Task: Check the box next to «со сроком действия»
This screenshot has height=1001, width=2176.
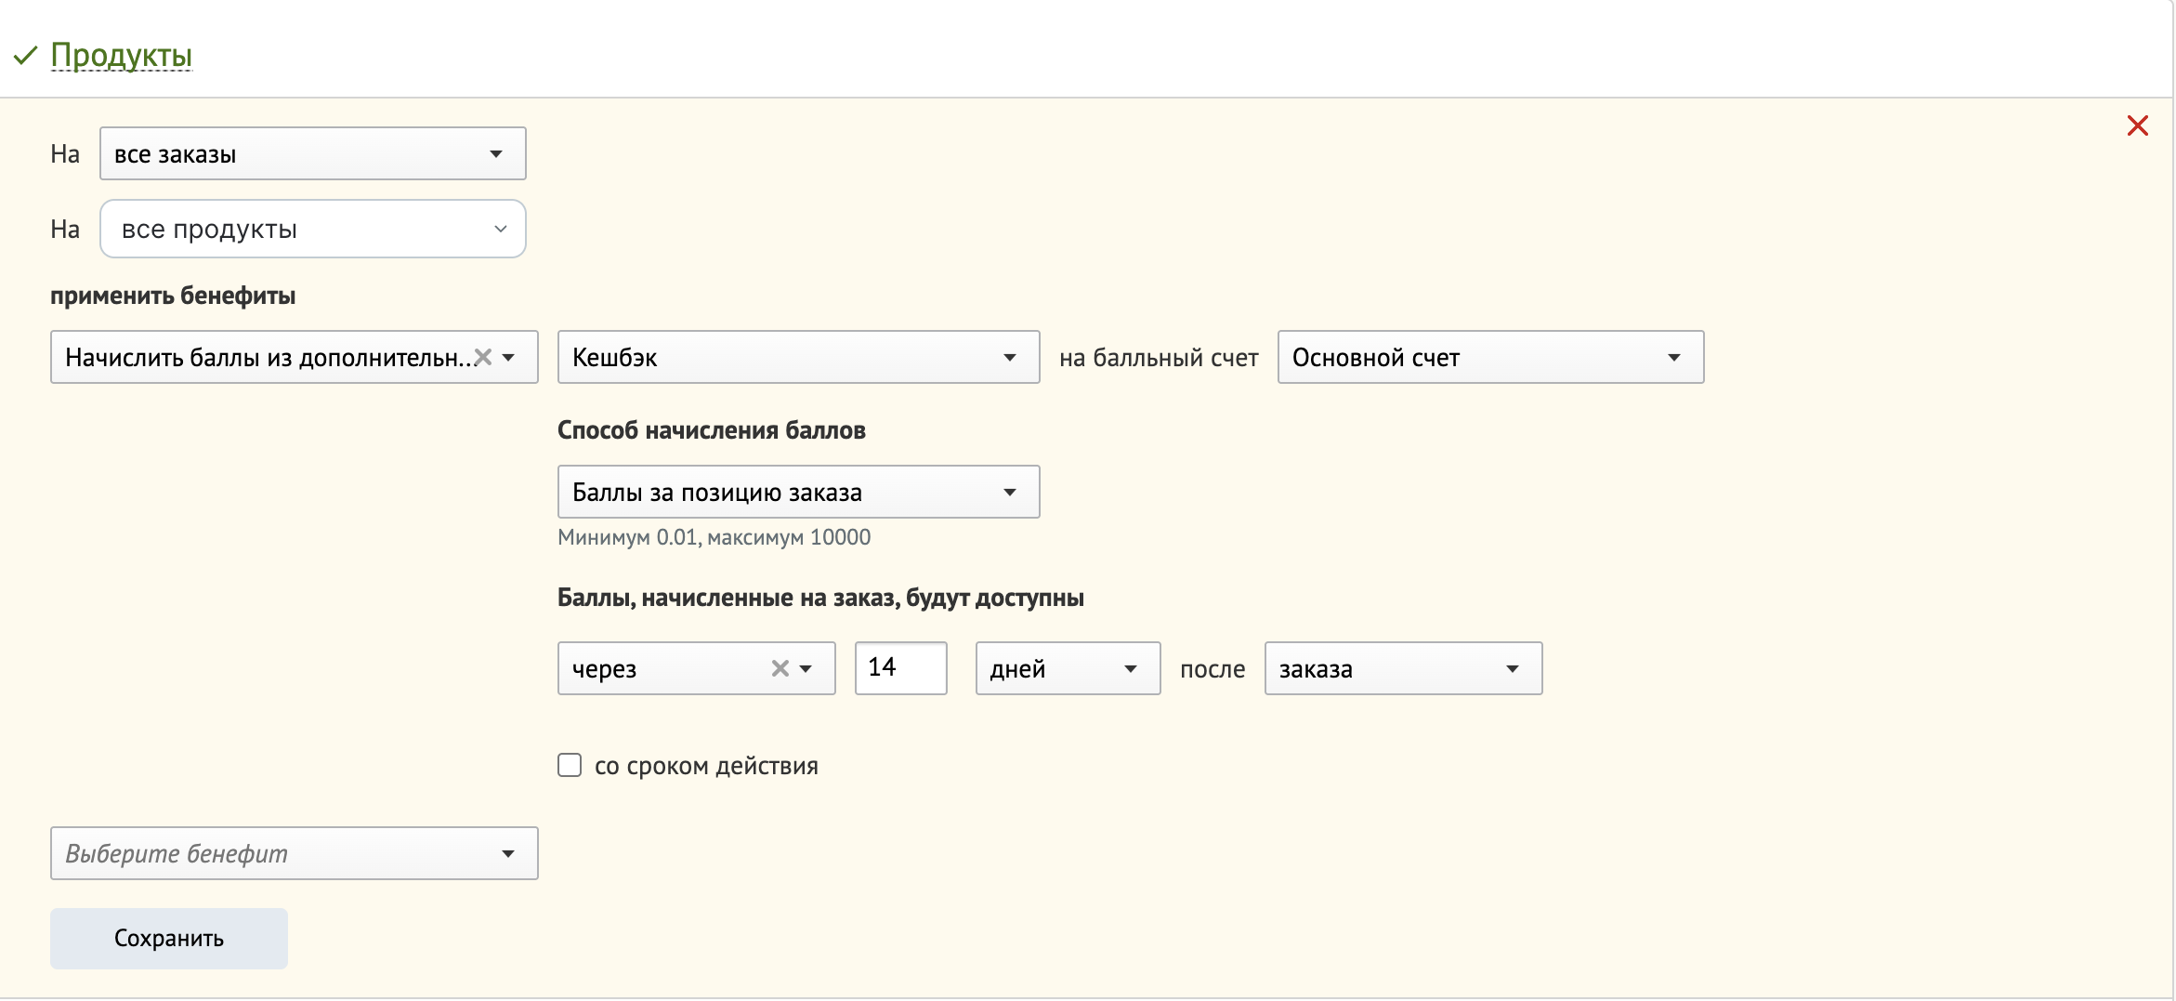Action: coord(570,765)
